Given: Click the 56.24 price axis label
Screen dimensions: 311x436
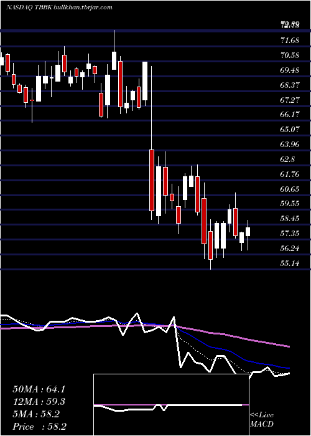Looking at the screenshot, I should click(290, 249).
